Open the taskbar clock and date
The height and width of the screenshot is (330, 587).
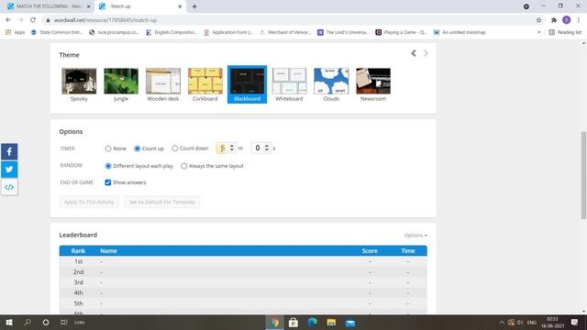coord(552,322)
